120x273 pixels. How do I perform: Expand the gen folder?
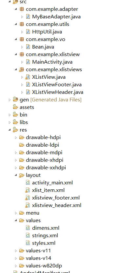point(10,100)
